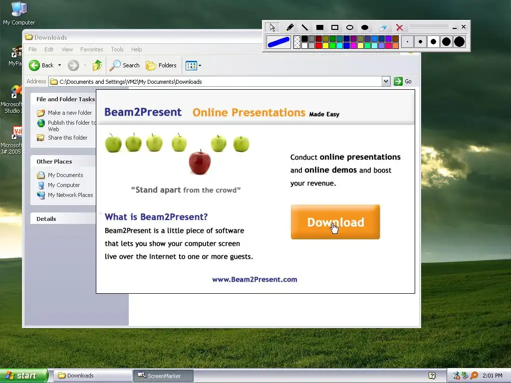Click the 'What is Beam2Present?' heading
The width and height of the screenshot is (511, 383).
pyautogui.click(x=156, y=217)
